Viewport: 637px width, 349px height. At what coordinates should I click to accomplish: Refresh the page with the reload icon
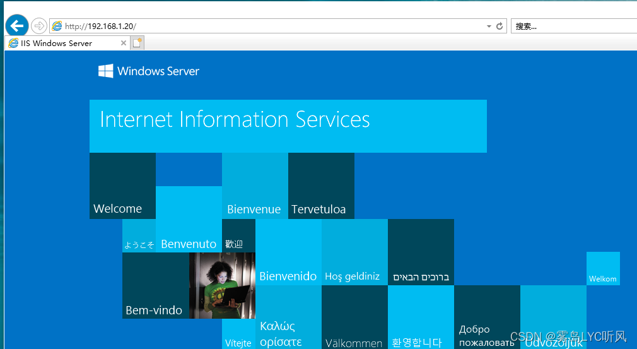500,26
